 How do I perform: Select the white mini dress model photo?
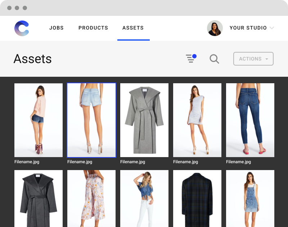click(197, 120)
